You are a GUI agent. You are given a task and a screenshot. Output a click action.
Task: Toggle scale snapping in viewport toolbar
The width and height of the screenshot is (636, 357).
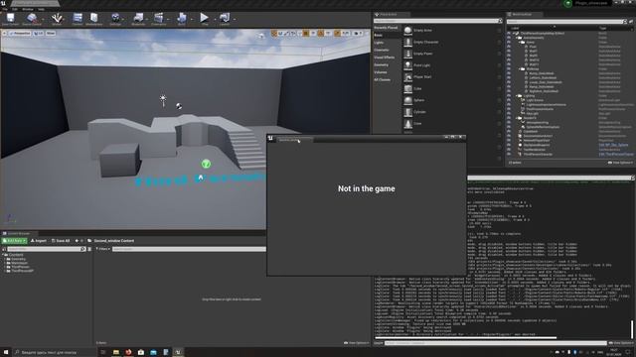337,33
